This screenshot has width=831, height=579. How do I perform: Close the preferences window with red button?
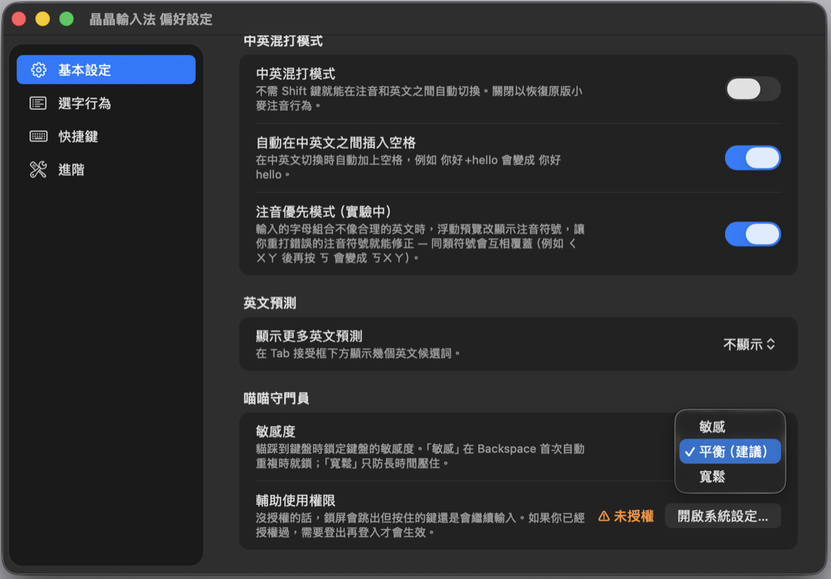19,19
